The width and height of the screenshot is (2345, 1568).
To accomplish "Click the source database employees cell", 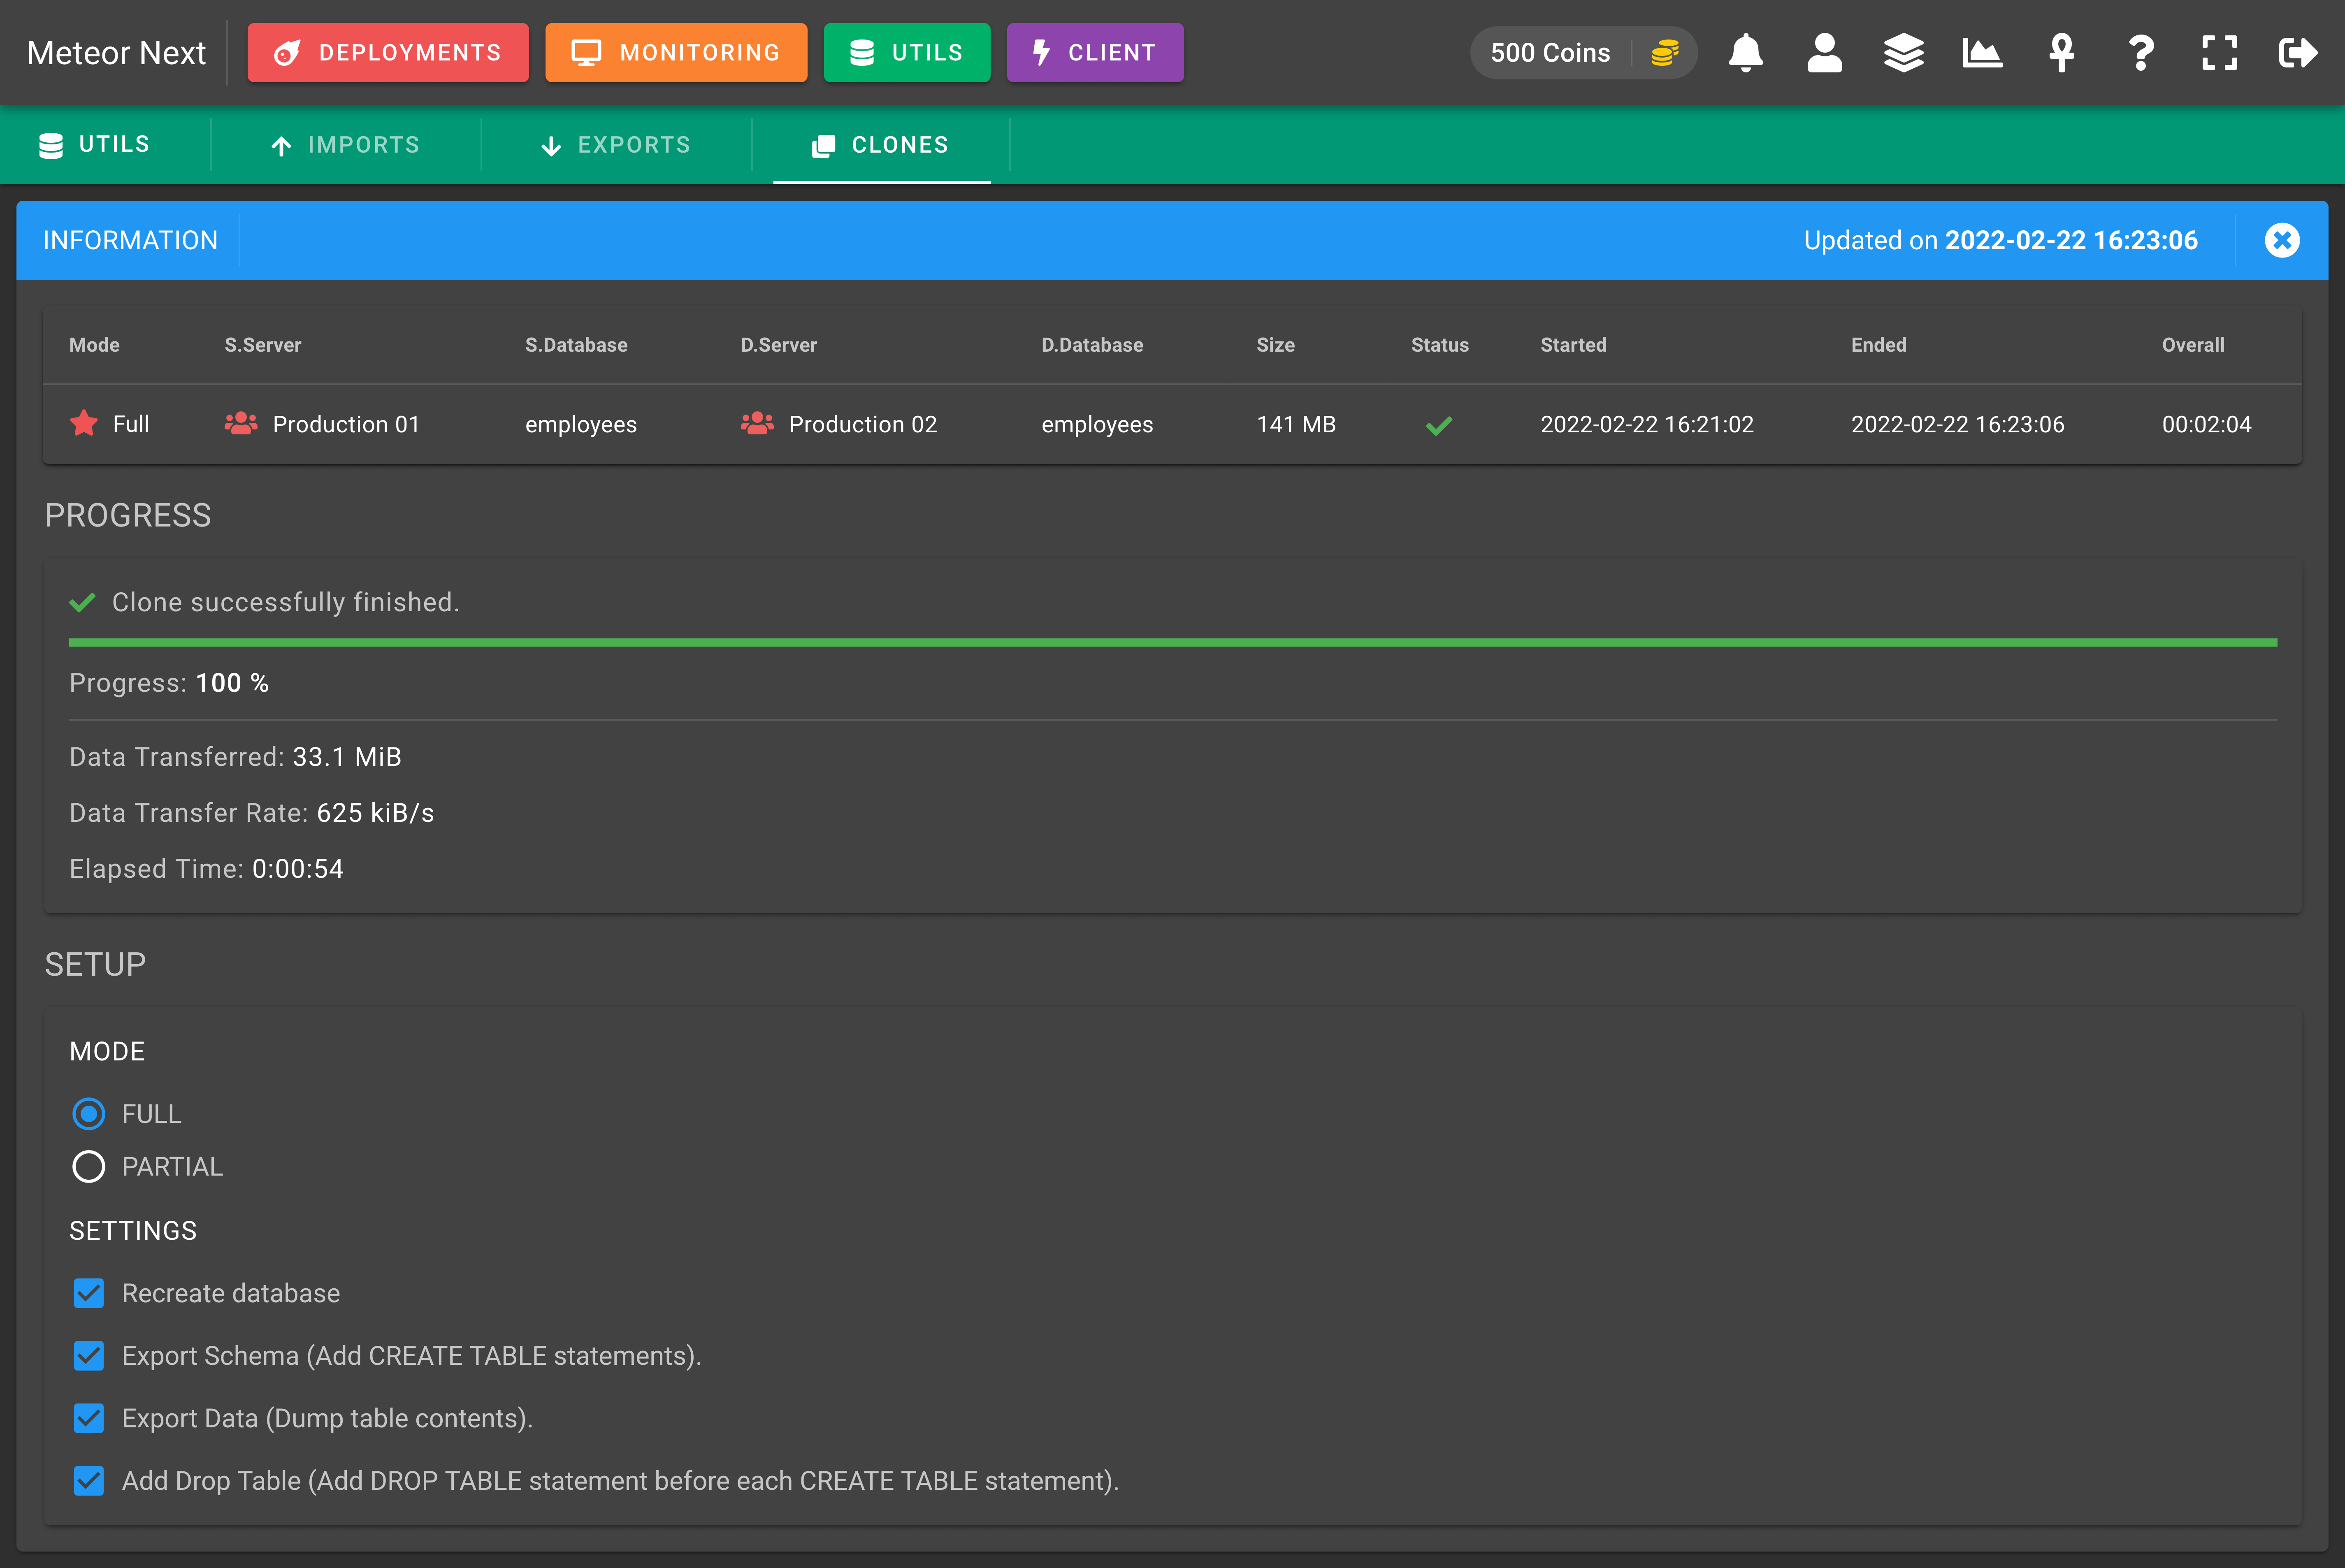I will pos(581,424).
